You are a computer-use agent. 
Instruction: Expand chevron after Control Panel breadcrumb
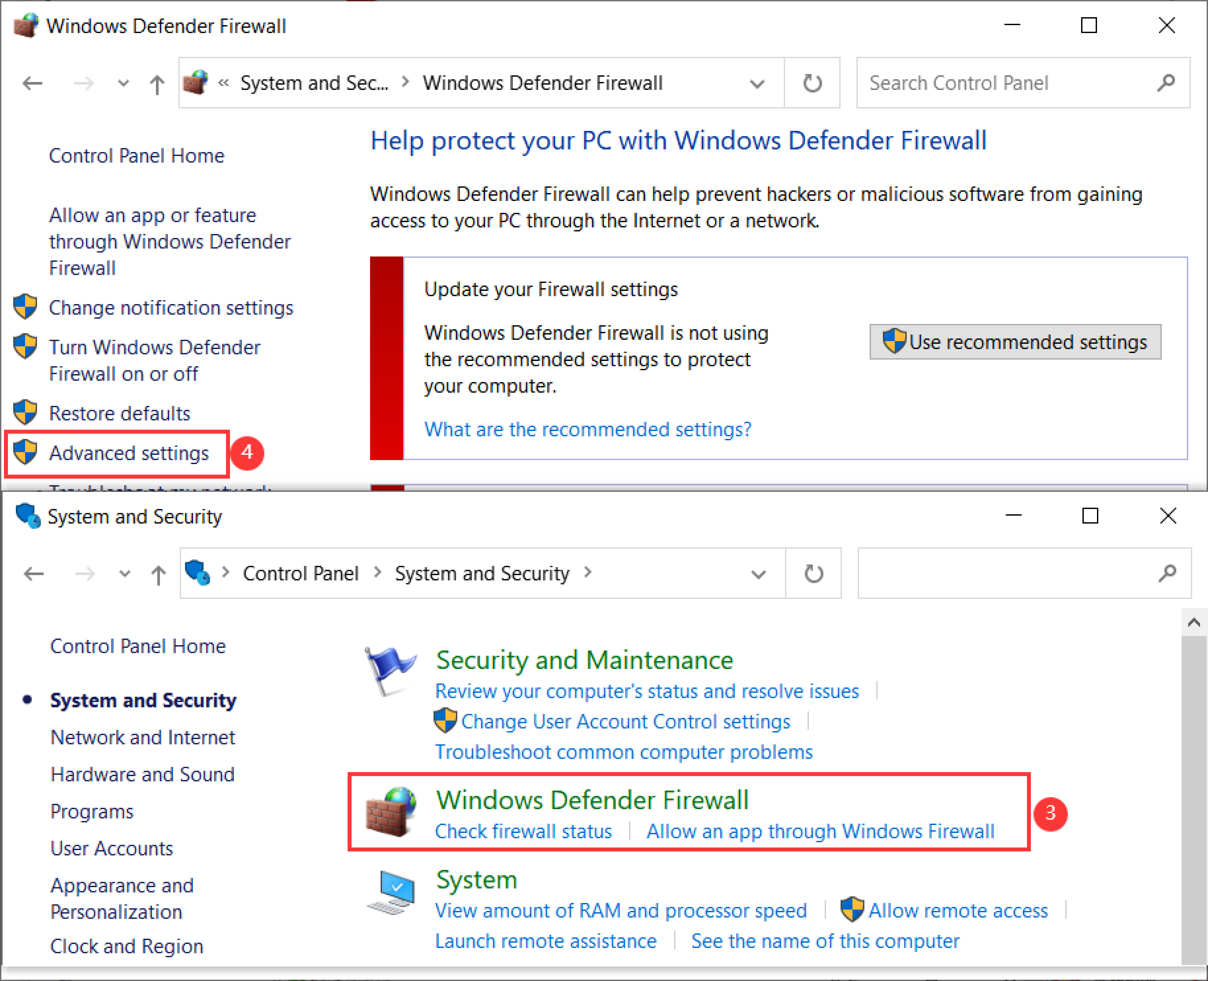point(377,573)
